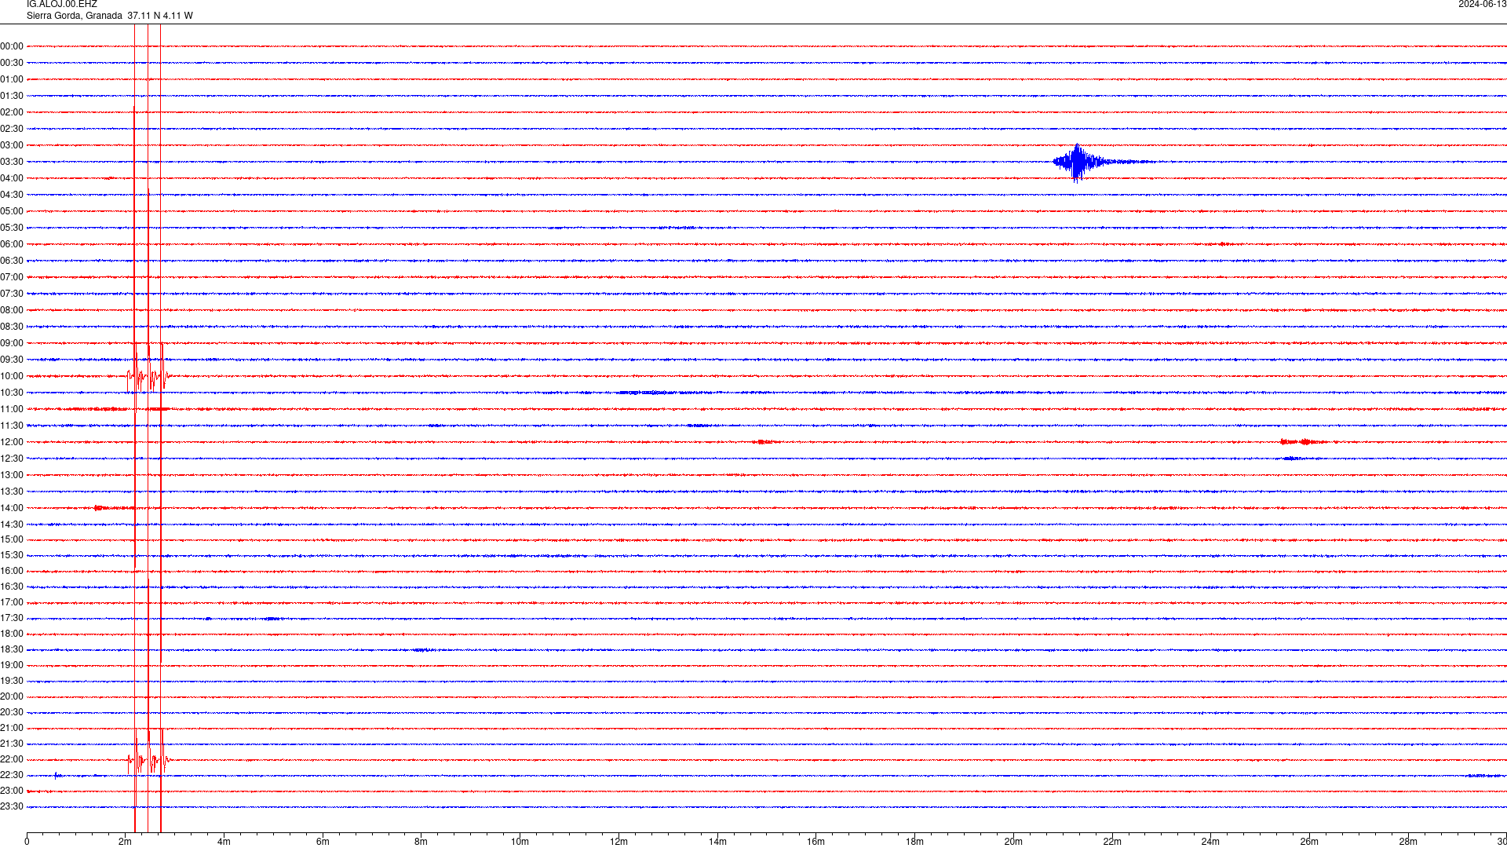Select the 01:00 time label
This screenshot has width=1507, height=848.
pos(12,79)
